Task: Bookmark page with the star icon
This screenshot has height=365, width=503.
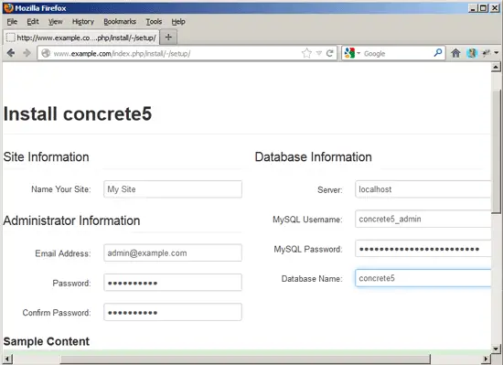Action: point(306,53)
